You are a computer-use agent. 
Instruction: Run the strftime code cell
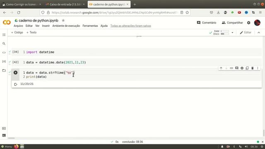[x=15, y=73]
